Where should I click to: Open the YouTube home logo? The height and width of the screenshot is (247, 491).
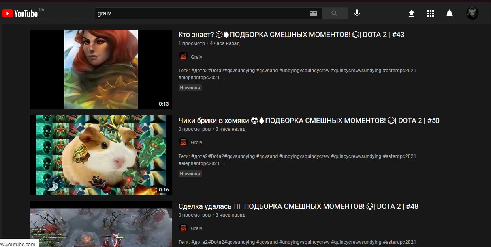pos(20,13)
